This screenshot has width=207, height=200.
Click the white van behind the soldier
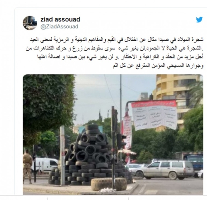coord(45,165)
